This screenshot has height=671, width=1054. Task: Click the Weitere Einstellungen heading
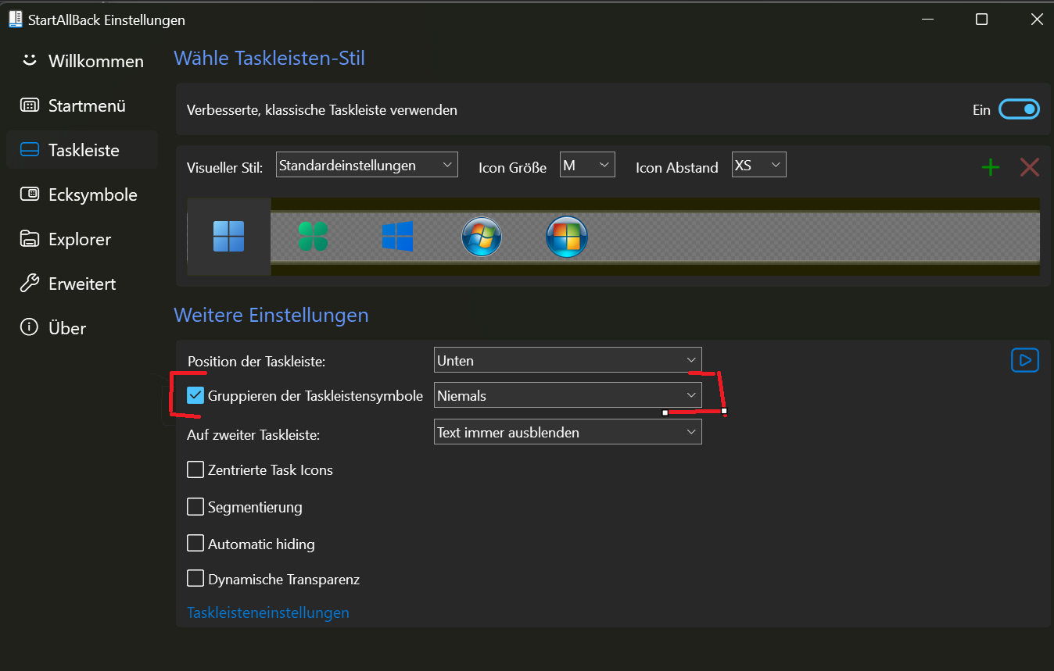(271, 315)
